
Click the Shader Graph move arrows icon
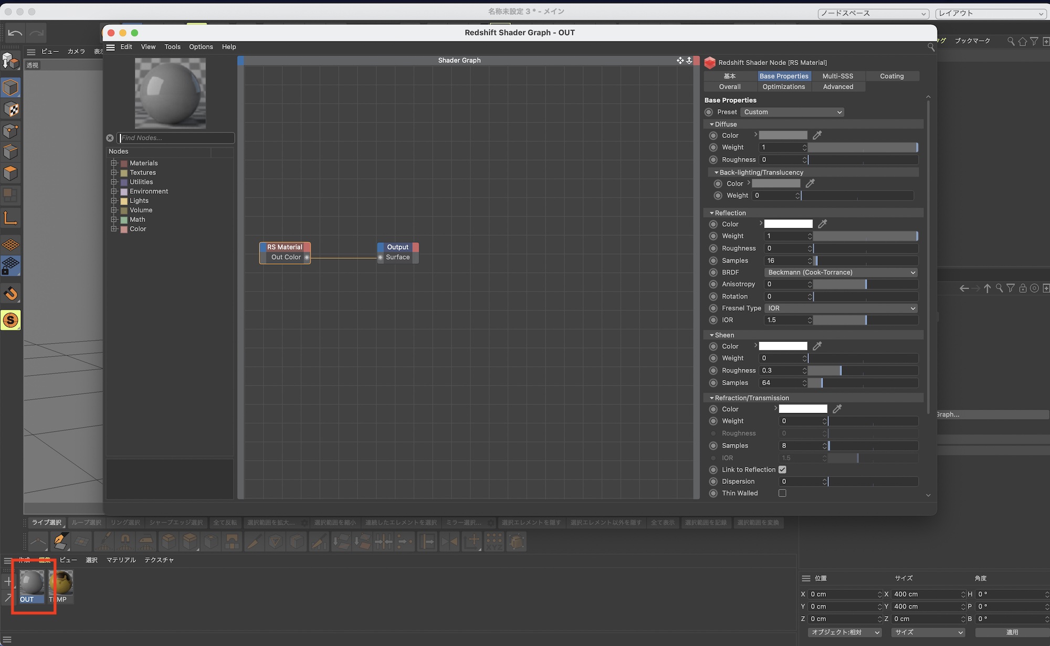[680, 60]
